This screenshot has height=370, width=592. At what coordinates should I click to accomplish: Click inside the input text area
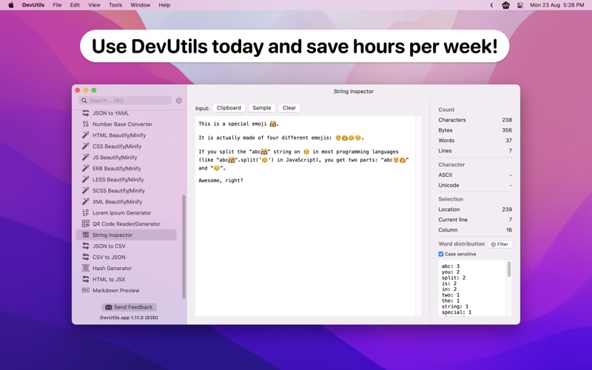(x=306, y=216)
